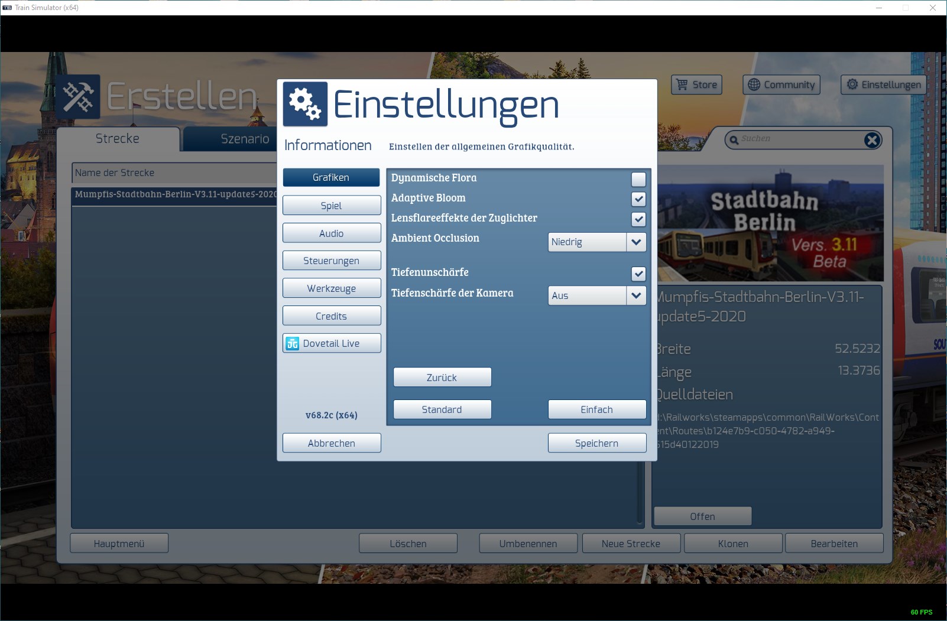Switch to Spiel settings

[x=331, y=206]
